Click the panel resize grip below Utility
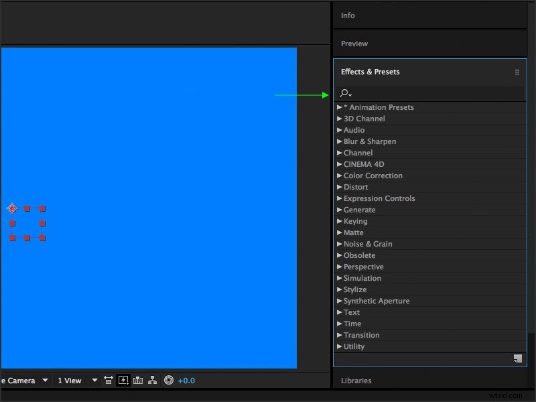This screenshot has height=402, width=536. 517,359
